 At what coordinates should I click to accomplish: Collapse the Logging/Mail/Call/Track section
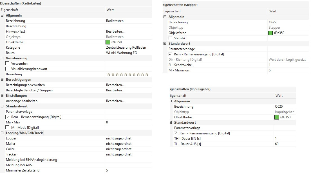point(2,133)
